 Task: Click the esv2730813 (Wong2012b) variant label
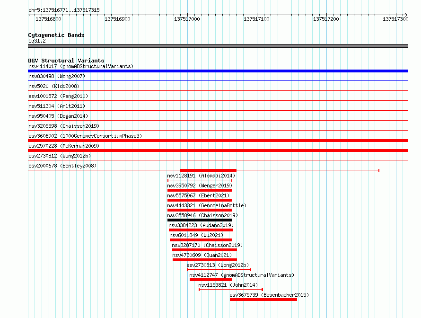[218, 265]
